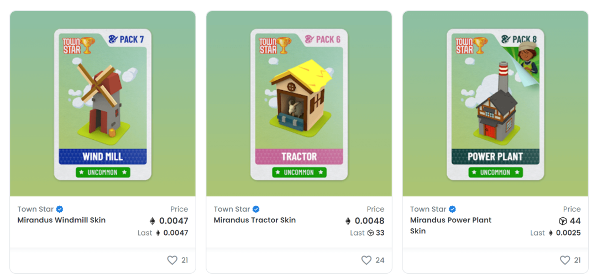Favorite the Mirandus Tractor Skin heart icon
Screen dimensions: 597x277
click(366, 260)
